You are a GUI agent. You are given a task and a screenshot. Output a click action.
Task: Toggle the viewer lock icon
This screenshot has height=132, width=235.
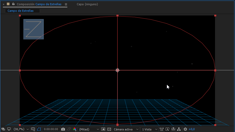(x=13, y=4)
